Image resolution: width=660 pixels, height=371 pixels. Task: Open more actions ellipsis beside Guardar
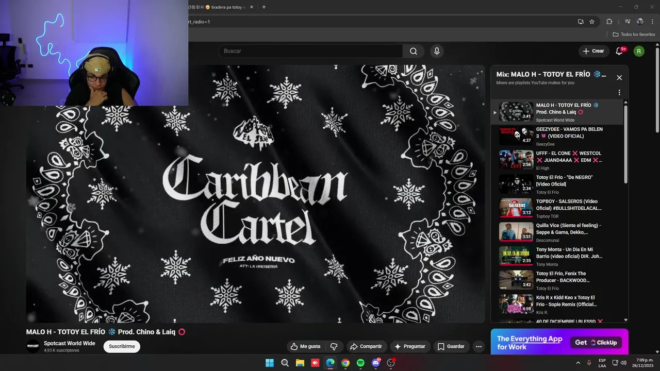(478, 346)
